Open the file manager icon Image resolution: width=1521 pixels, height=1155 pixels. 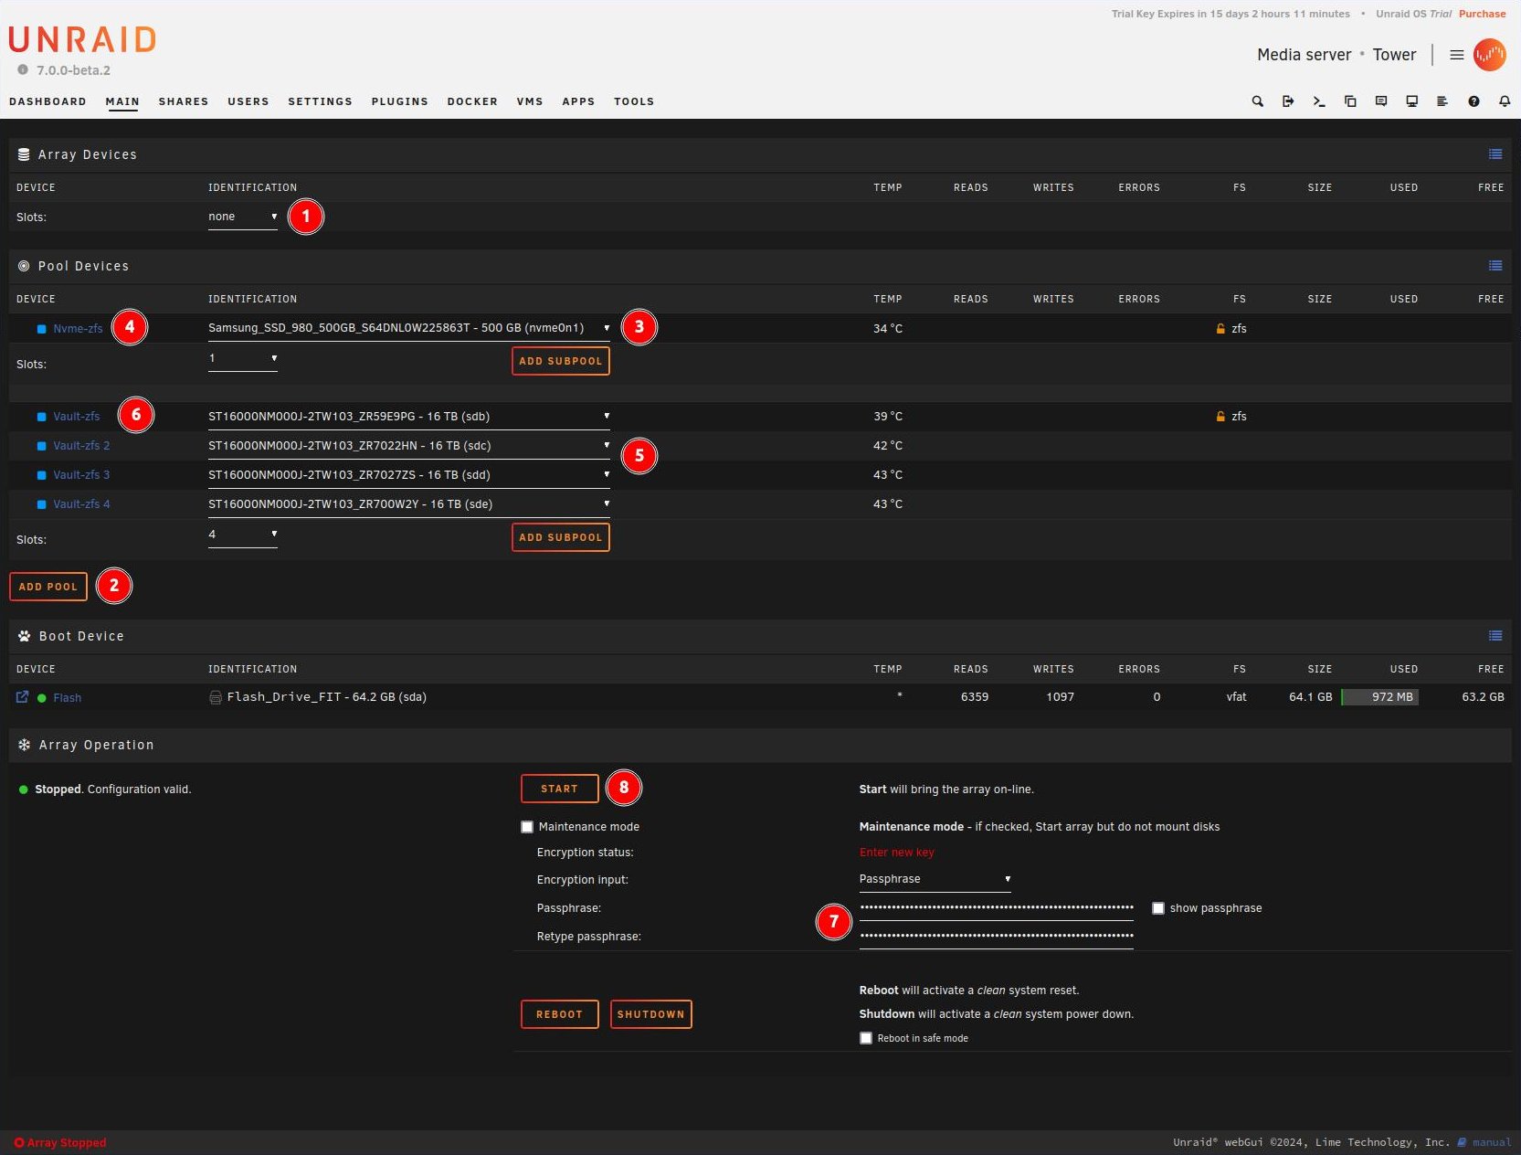1350,101
